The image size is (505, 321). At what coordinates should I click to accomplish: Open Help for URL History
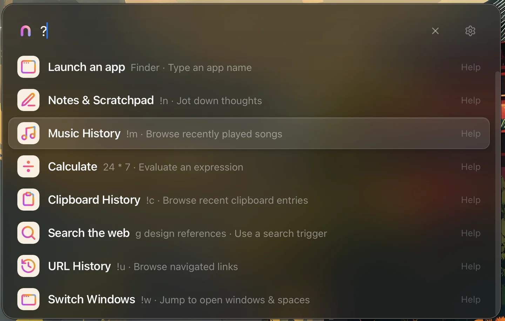point(471,266)
